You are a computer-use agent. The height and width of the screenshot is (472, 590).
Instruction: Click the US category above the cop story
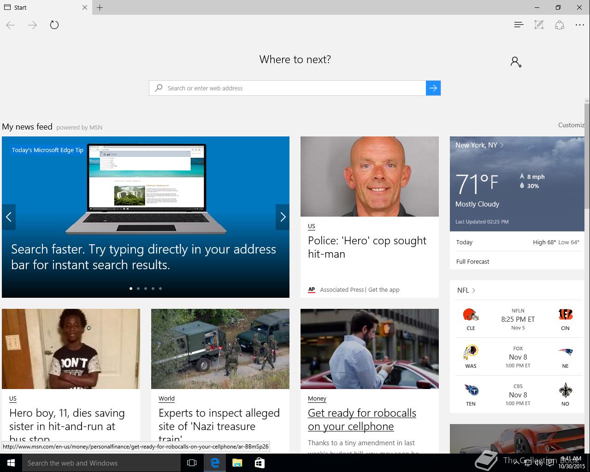click(312, 226)
